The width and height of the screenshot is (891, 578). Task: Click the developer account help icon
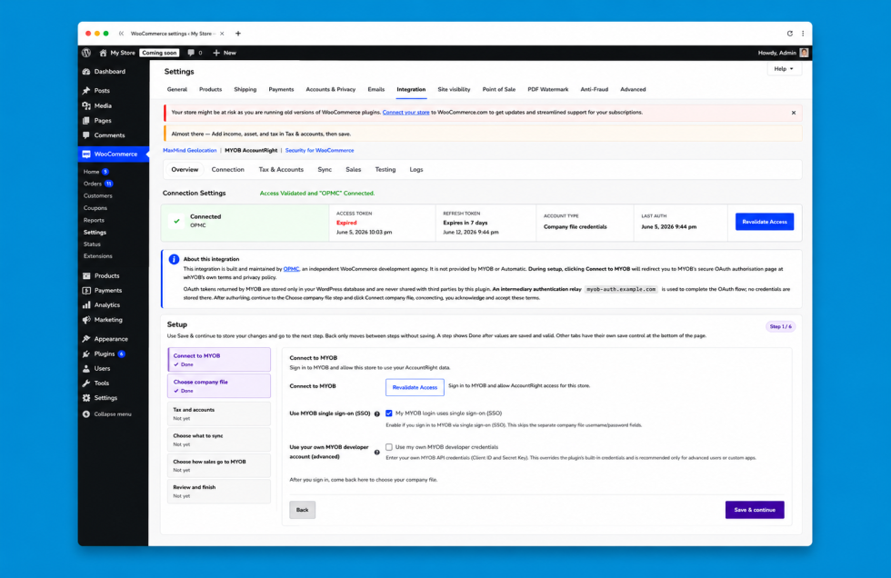tap(376, 453)
